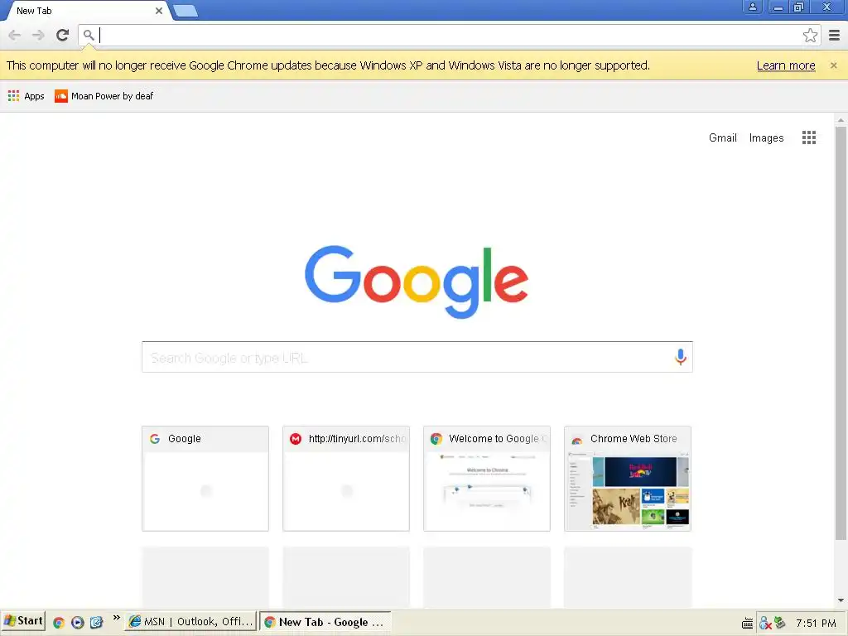Click the browser forward arrow
Image resolution: width=848 pixels, height=636 pixels.
coord(38,35)
